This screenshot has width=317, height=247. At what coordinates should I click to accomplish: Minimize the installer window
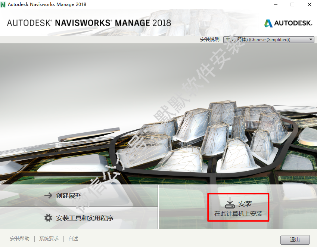[x=276, y=4]
